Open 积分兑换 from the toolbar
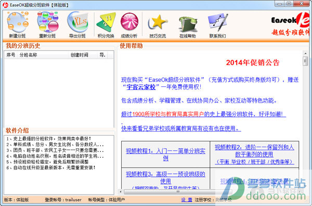The image size is (312, 206). (x=106, y=25)
